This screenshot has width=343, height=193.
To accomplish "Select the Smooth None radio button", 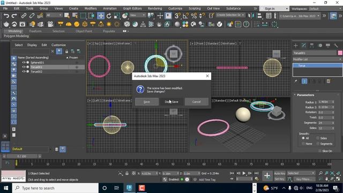I will (x=303, y=144).
